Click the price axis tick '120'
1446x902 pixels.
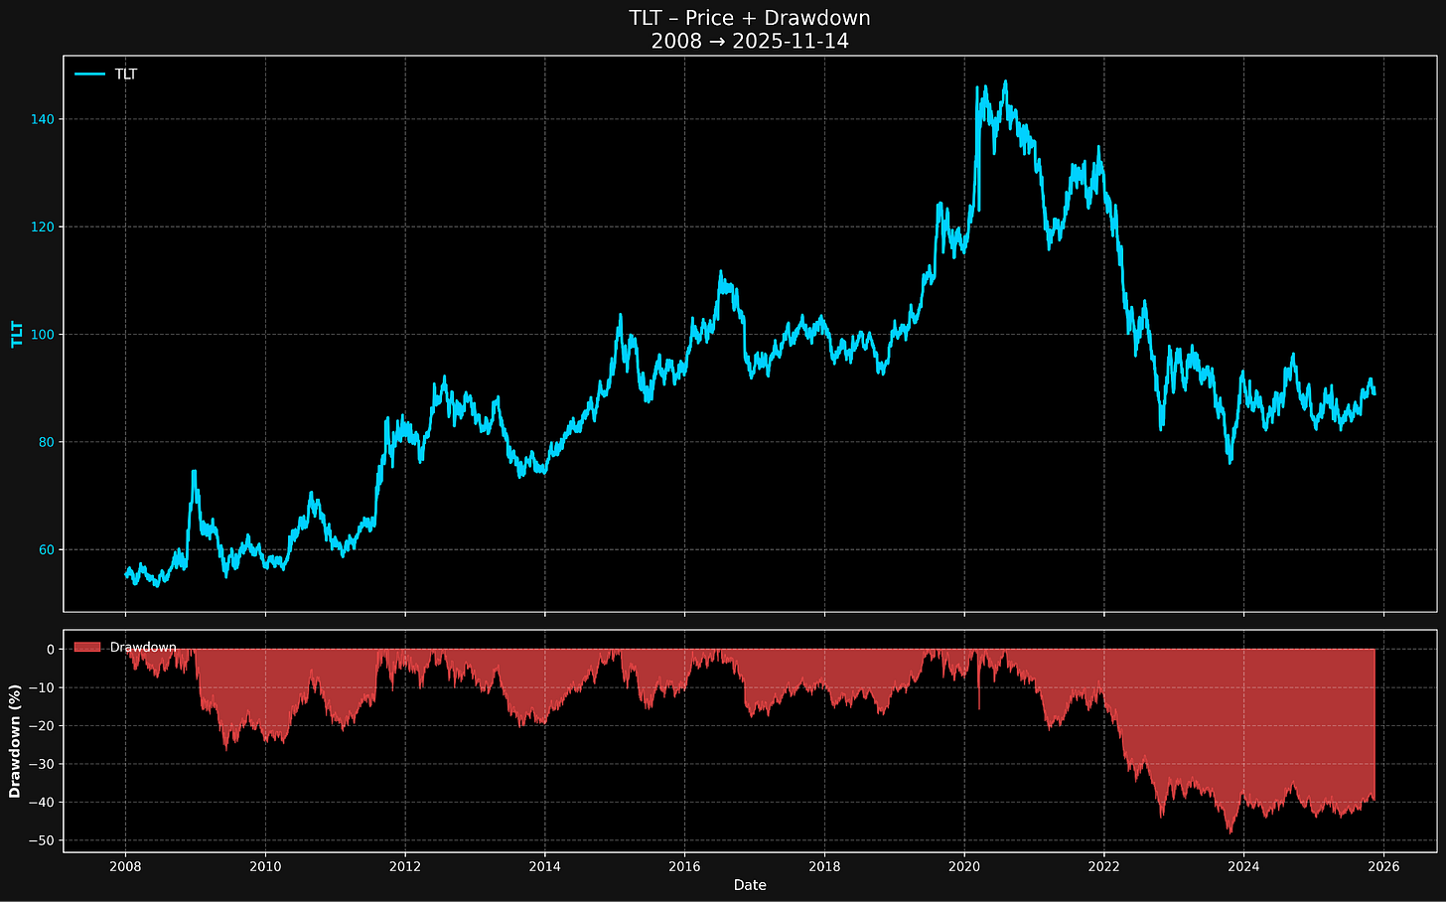pyautogui.click(x=44, y=226)
